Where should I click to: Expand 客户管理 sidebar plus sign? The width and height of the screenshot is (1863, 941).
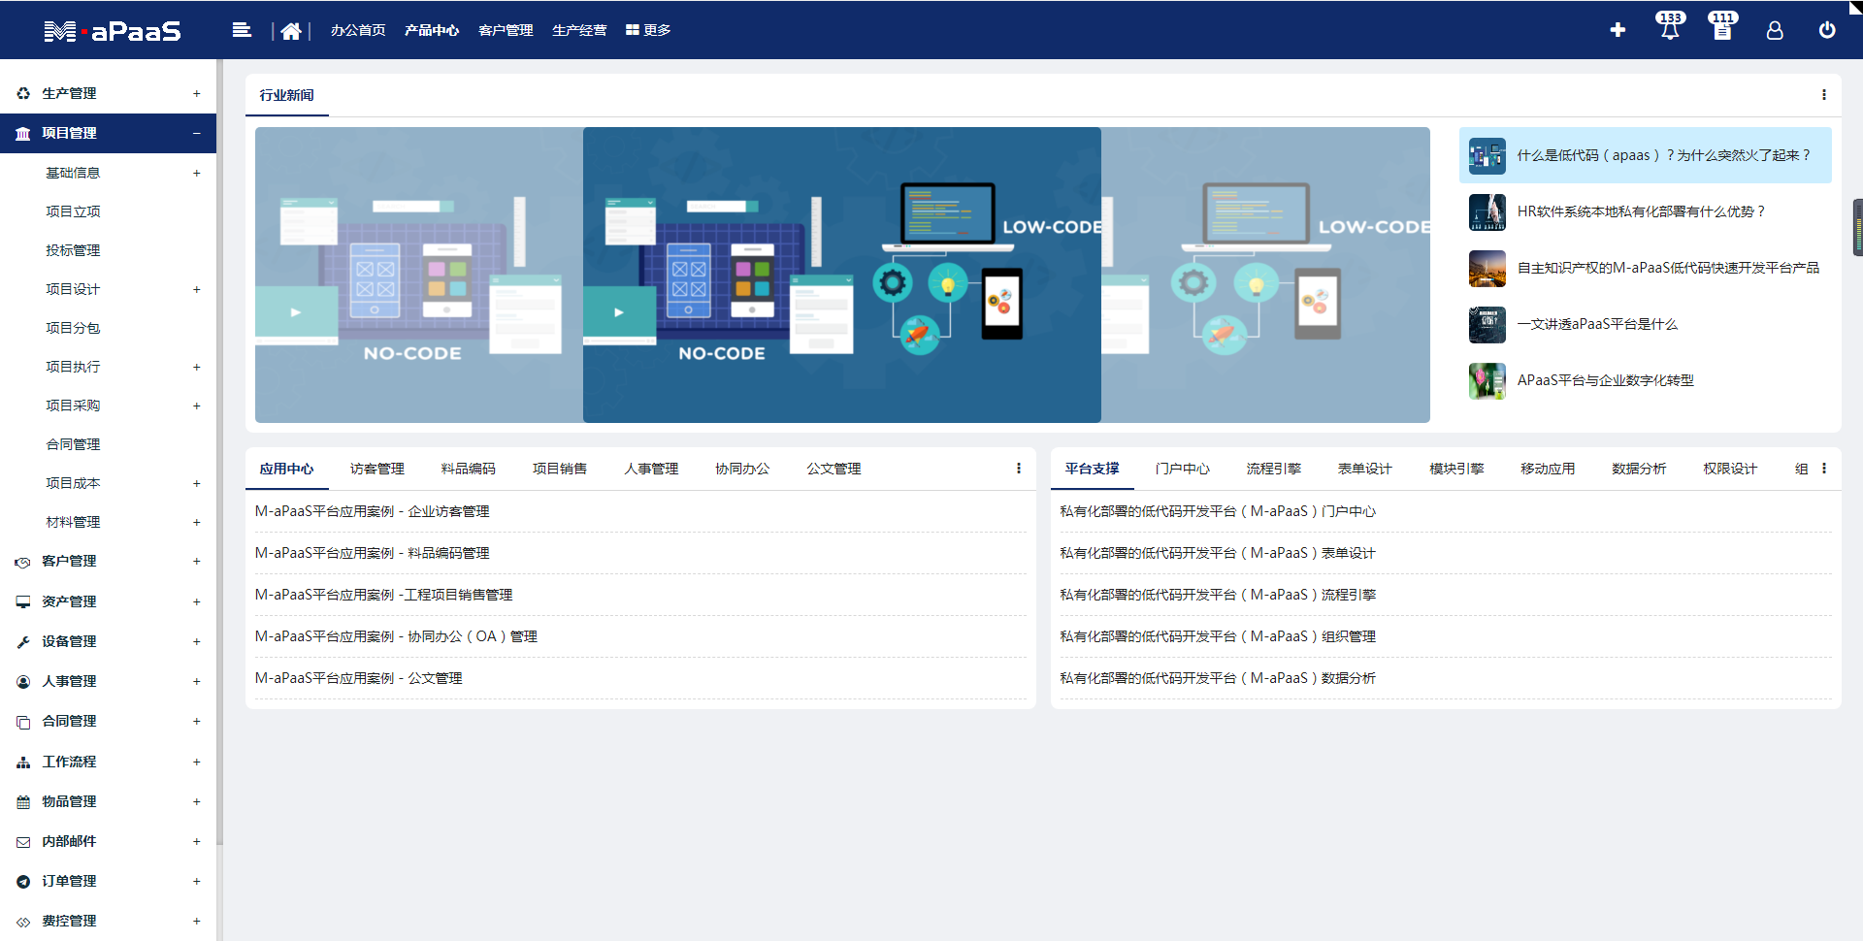click(196, 561)
